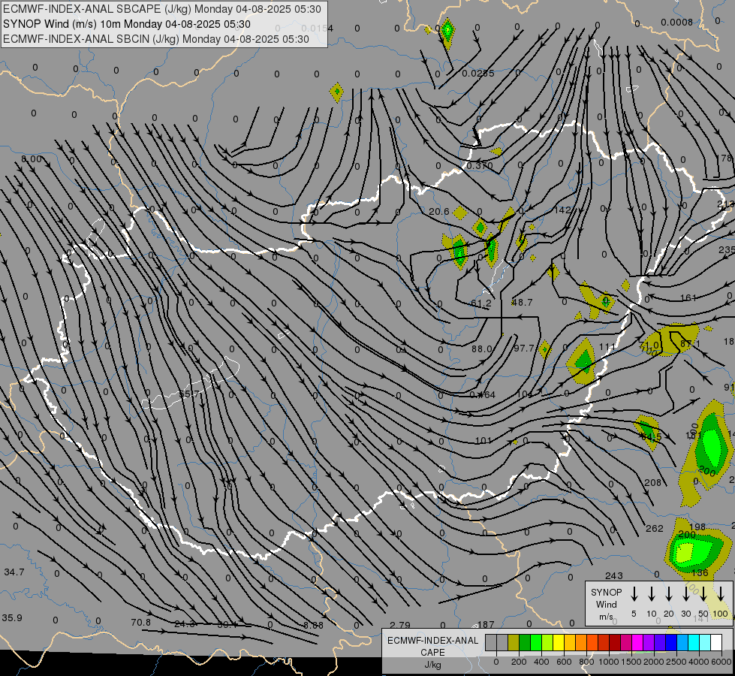Click the 100 m/s wind arrow in legend
Screen dimensions: 735x676
point(721,594)
